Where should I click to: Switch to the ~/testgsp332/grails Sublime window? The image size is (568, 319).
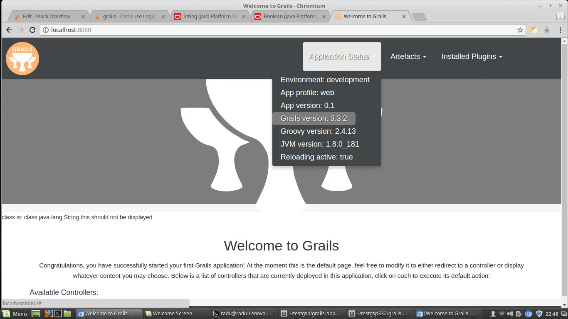380,314
